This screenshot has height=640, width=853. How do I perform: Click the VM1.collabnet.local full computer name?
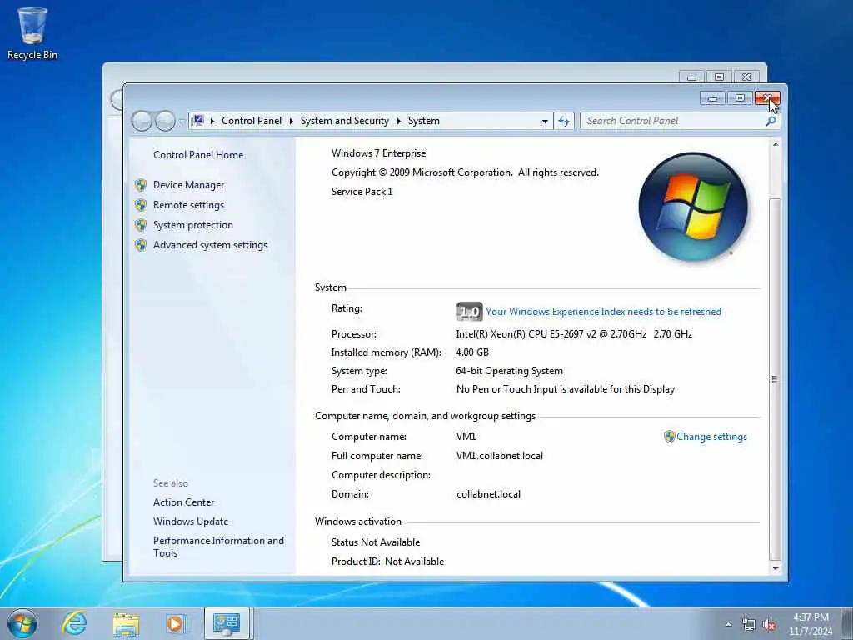500,456
